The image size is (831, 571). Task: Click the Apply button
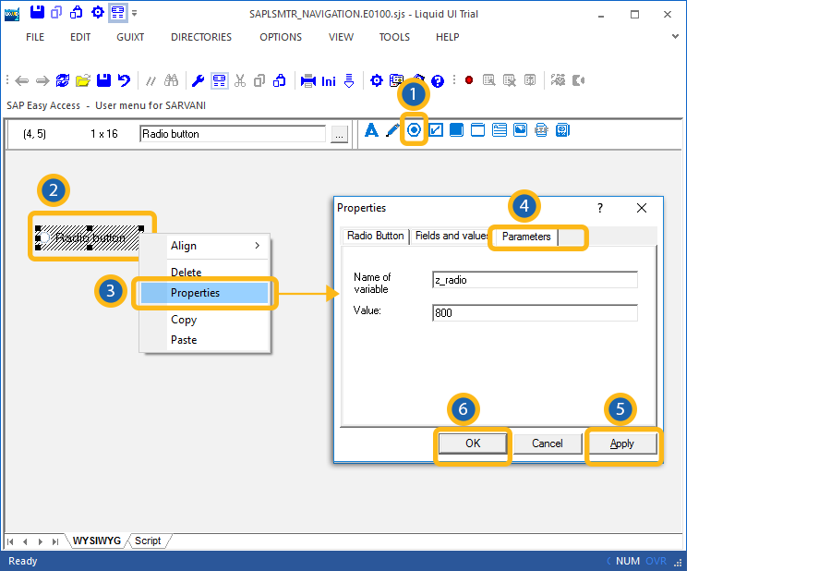(622, 443)
